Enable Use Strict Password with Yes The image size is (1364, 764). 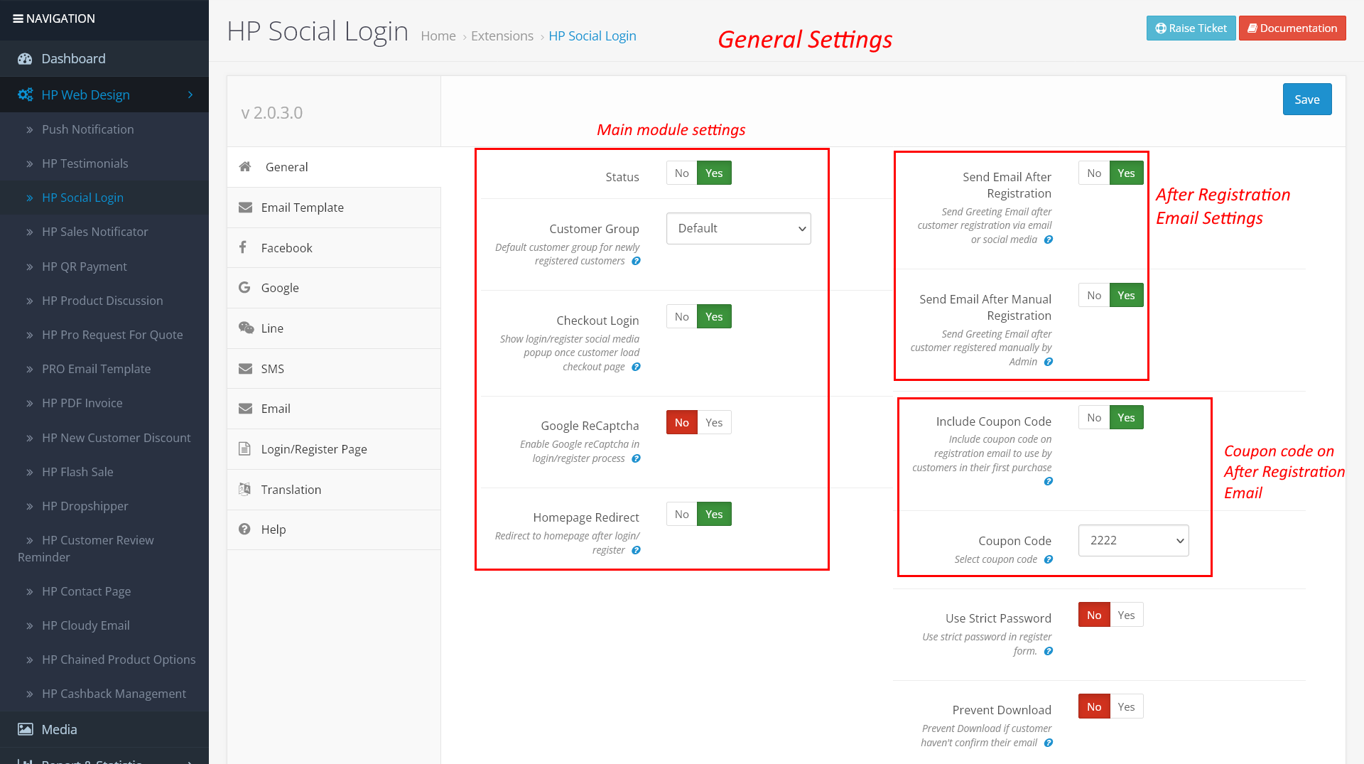[x=1126, y=615]
